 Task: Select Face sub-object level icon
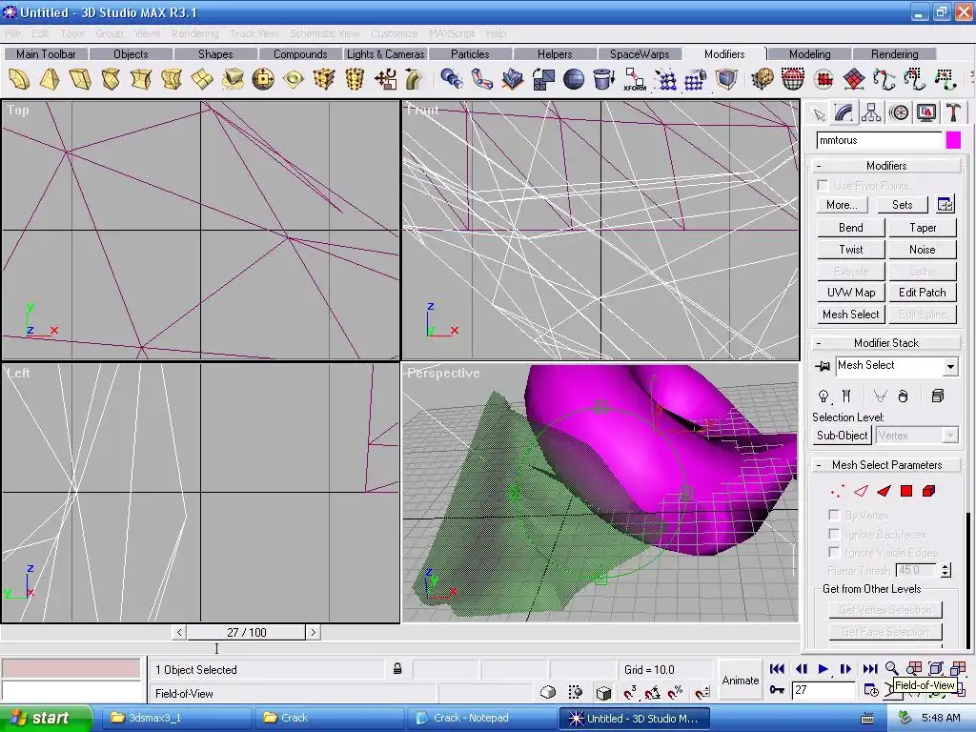(884, 491)
